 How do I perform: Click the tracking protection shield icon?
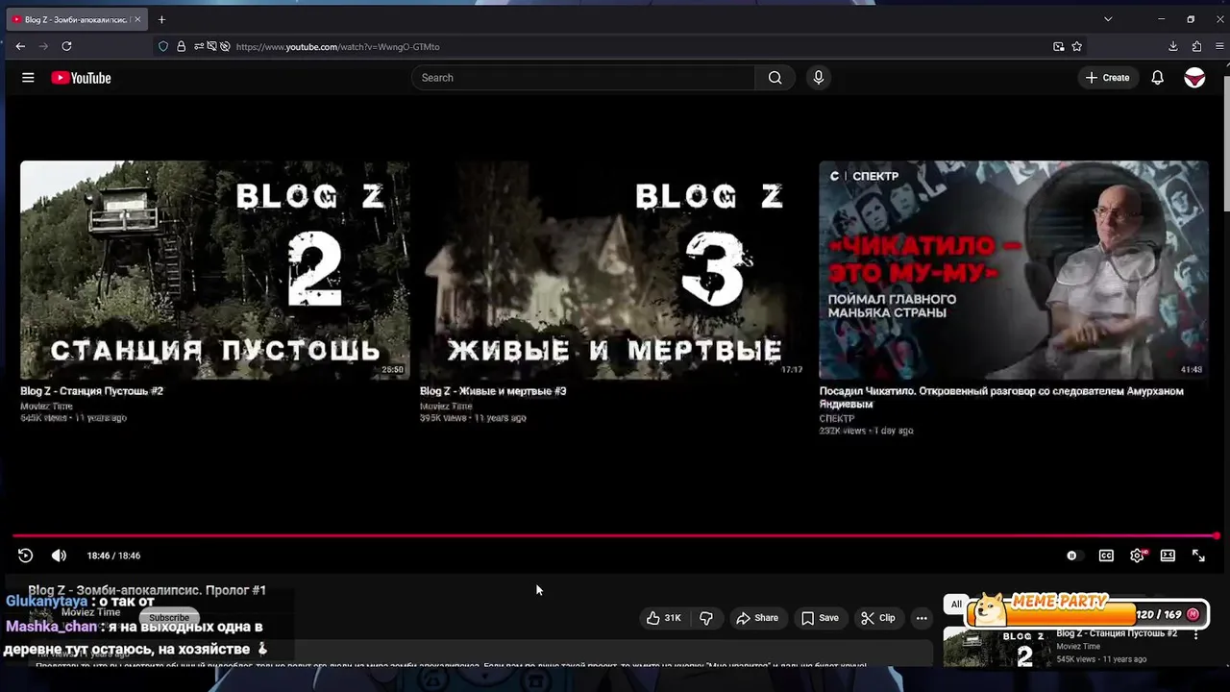(163, 46)
